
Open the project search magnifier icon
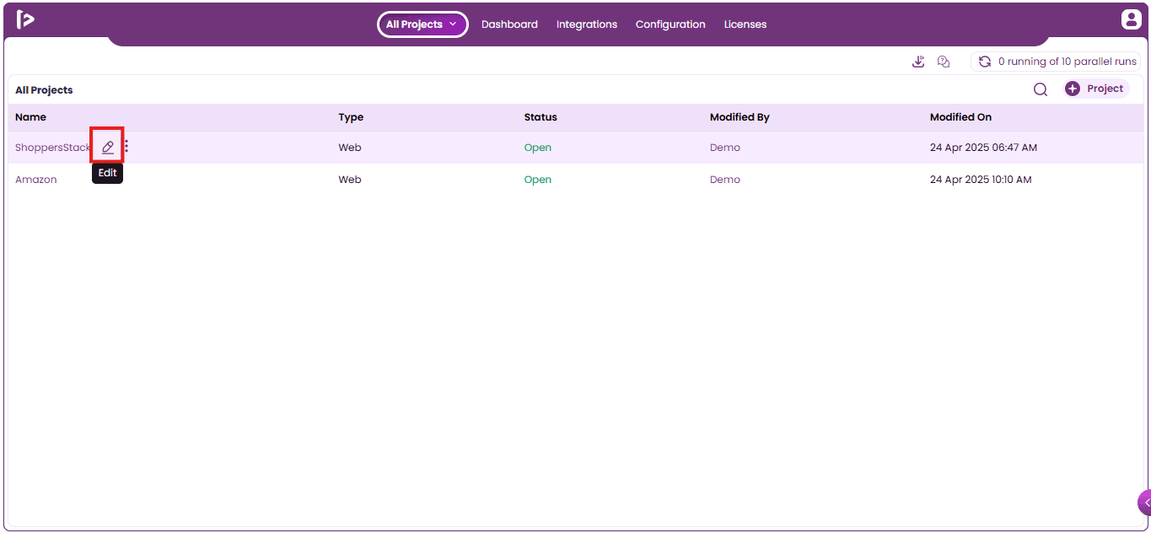(1041, 89)
